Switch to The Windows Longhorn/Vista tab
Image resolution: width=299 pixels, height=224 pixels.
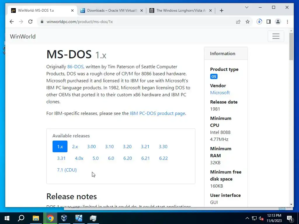180,10
